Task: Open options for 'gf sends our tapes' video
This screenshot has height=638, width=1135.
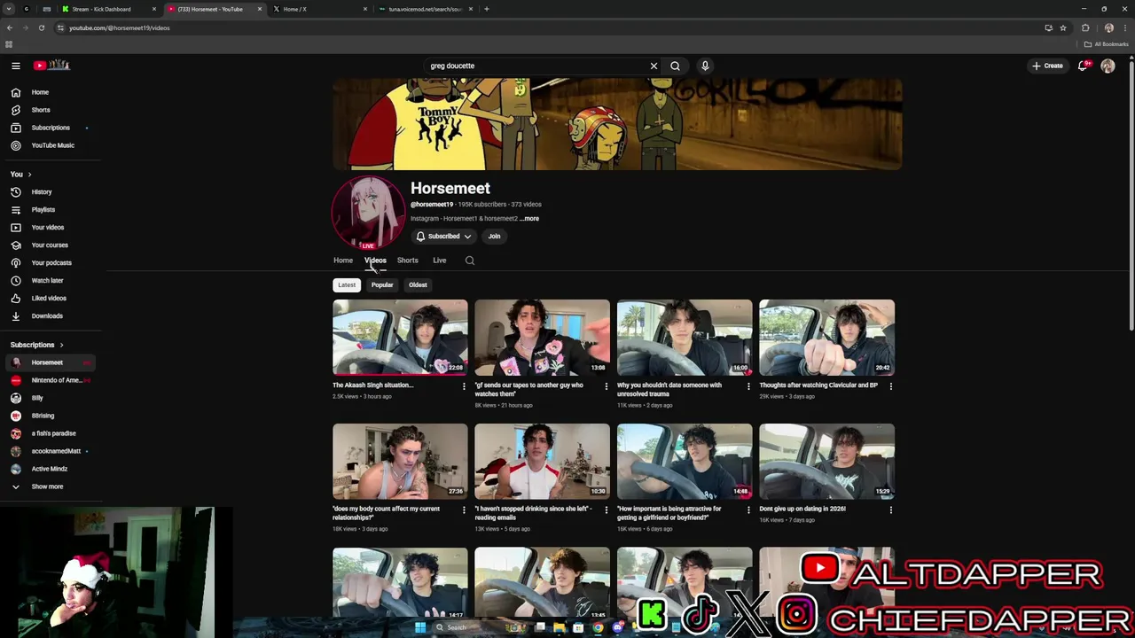Action: (x=607, y=386)
